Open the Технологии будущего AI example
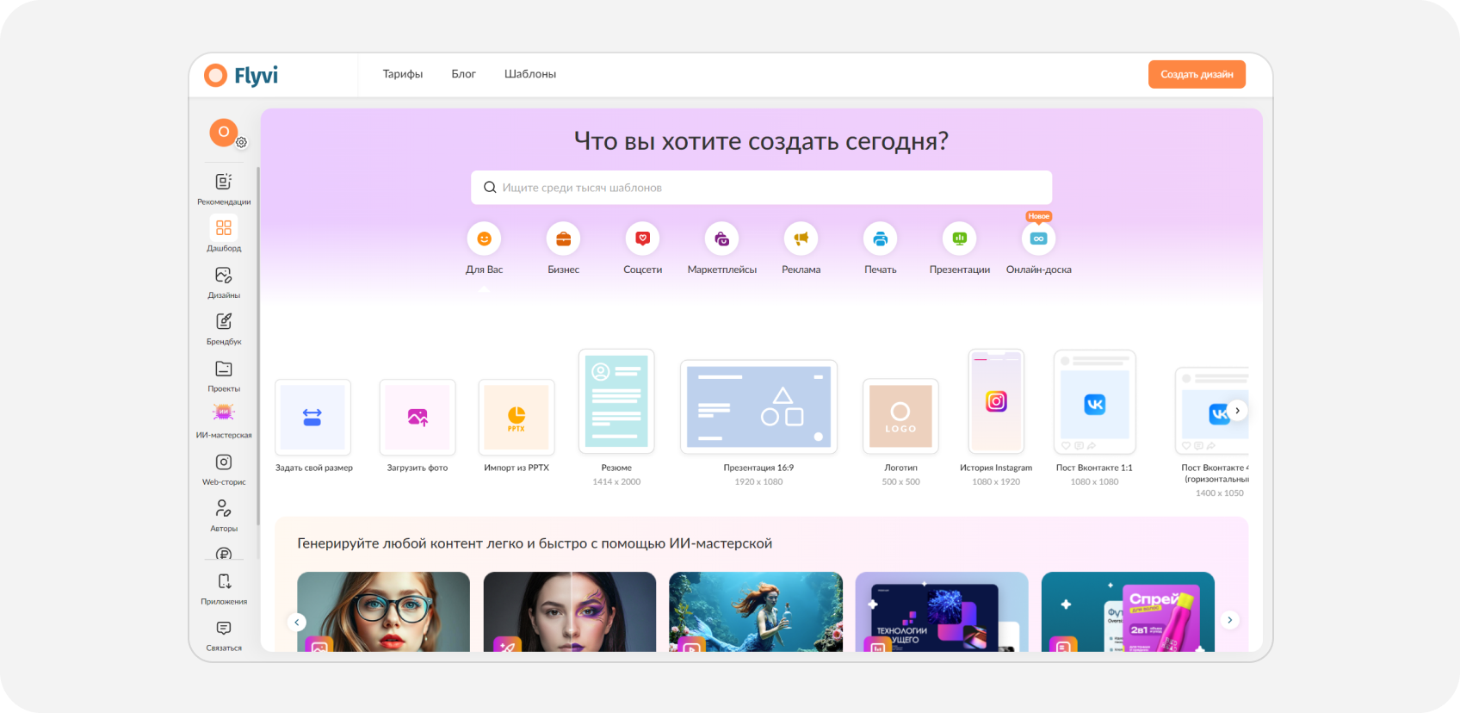Image resolution: width=1460 pixels, height=713 pixels. pyautogui.click(x=942, y=611)
